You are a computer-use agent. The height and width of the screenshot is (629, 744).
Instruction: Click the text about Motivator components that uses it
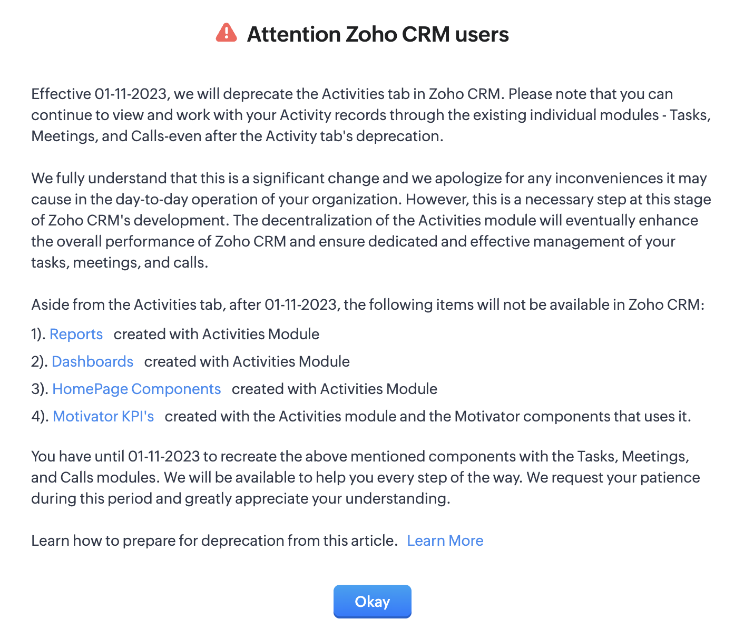point(428,416)
